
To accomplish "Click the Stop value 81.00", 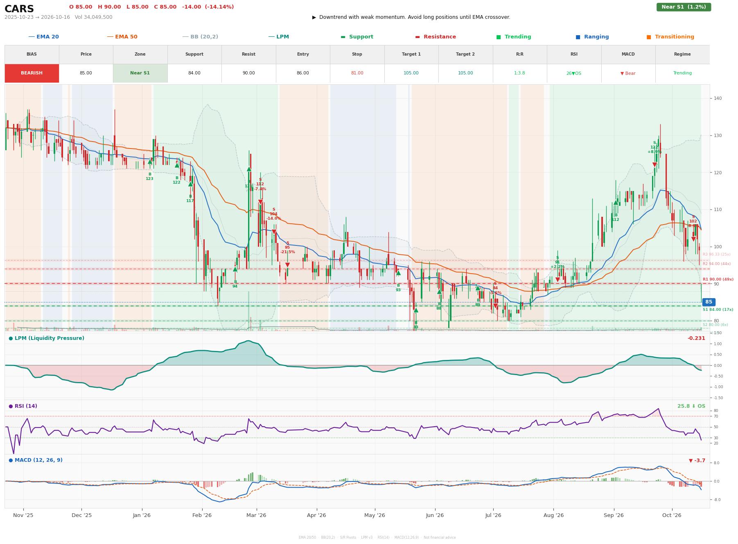I will (x=357, y=73).
